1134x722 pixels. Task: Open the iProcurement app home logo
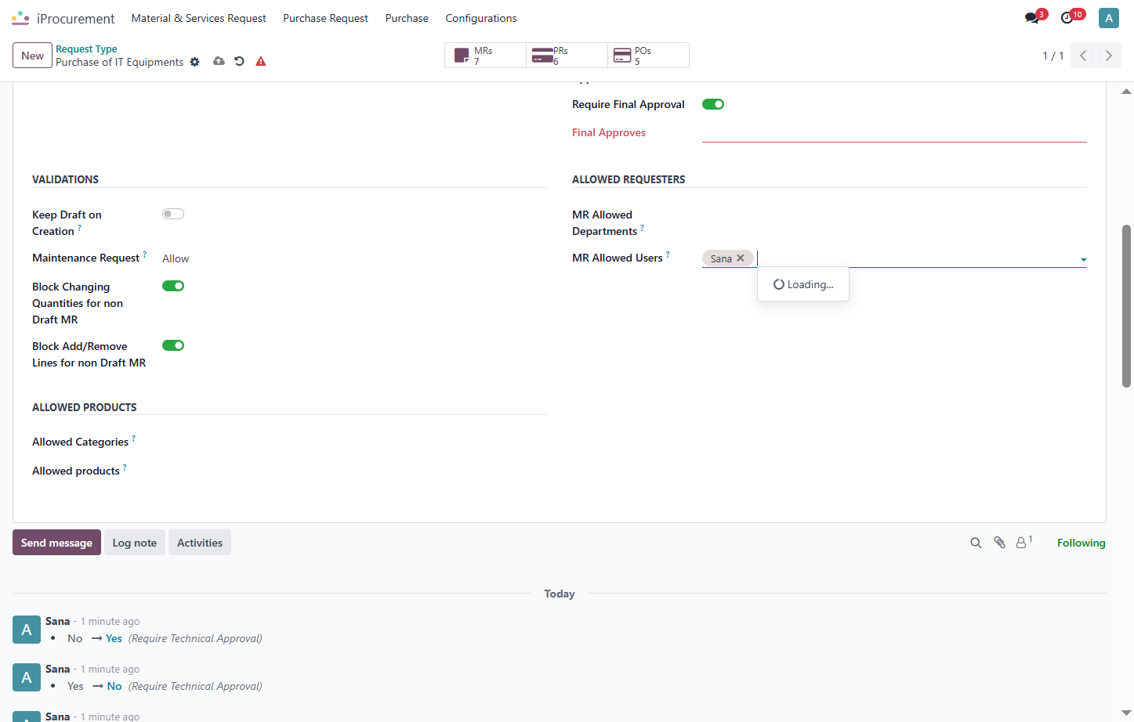coord(20,18)
